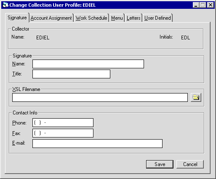Open the Account Assignment tab
216x179 pixels.
click(51, 18)
